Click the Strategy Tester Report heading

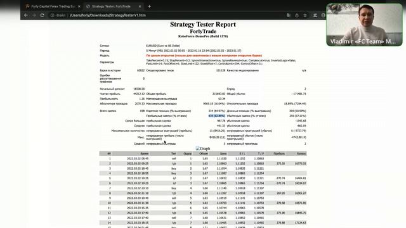point(203,24)
